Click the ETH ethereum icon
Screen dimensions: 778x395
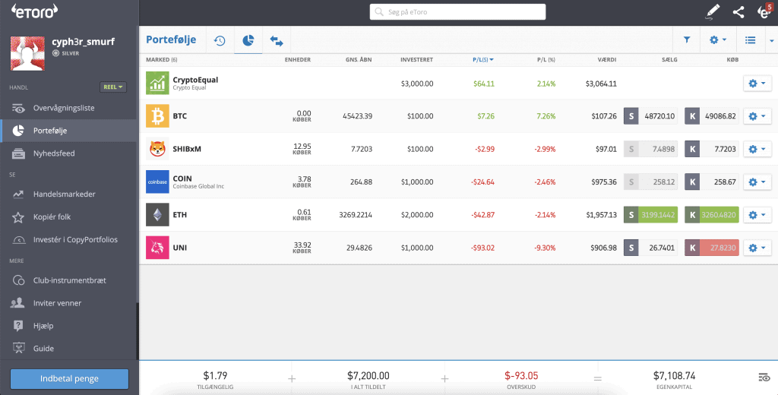pos(157,215)
